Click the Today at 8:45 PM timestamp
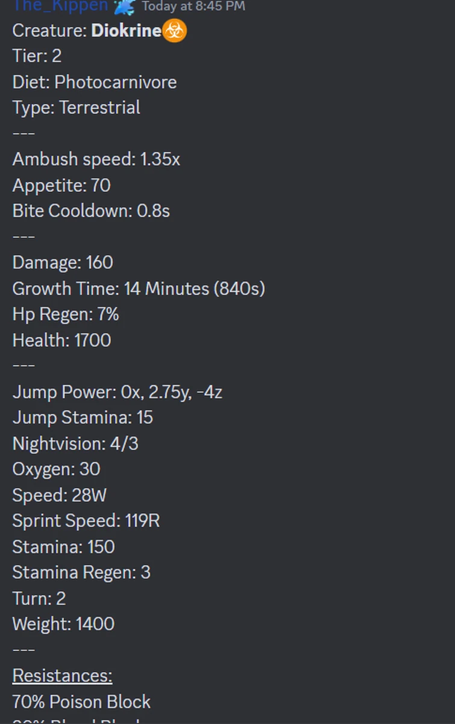This screenshot has width=455, height=724. 193,7
